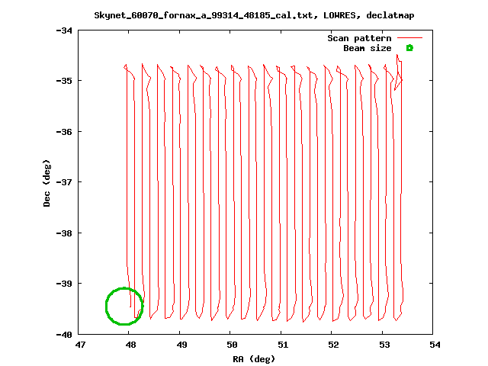Click the -37 Dec axis tick label
This screenshot has width=488, height=366.
point(64,182)
